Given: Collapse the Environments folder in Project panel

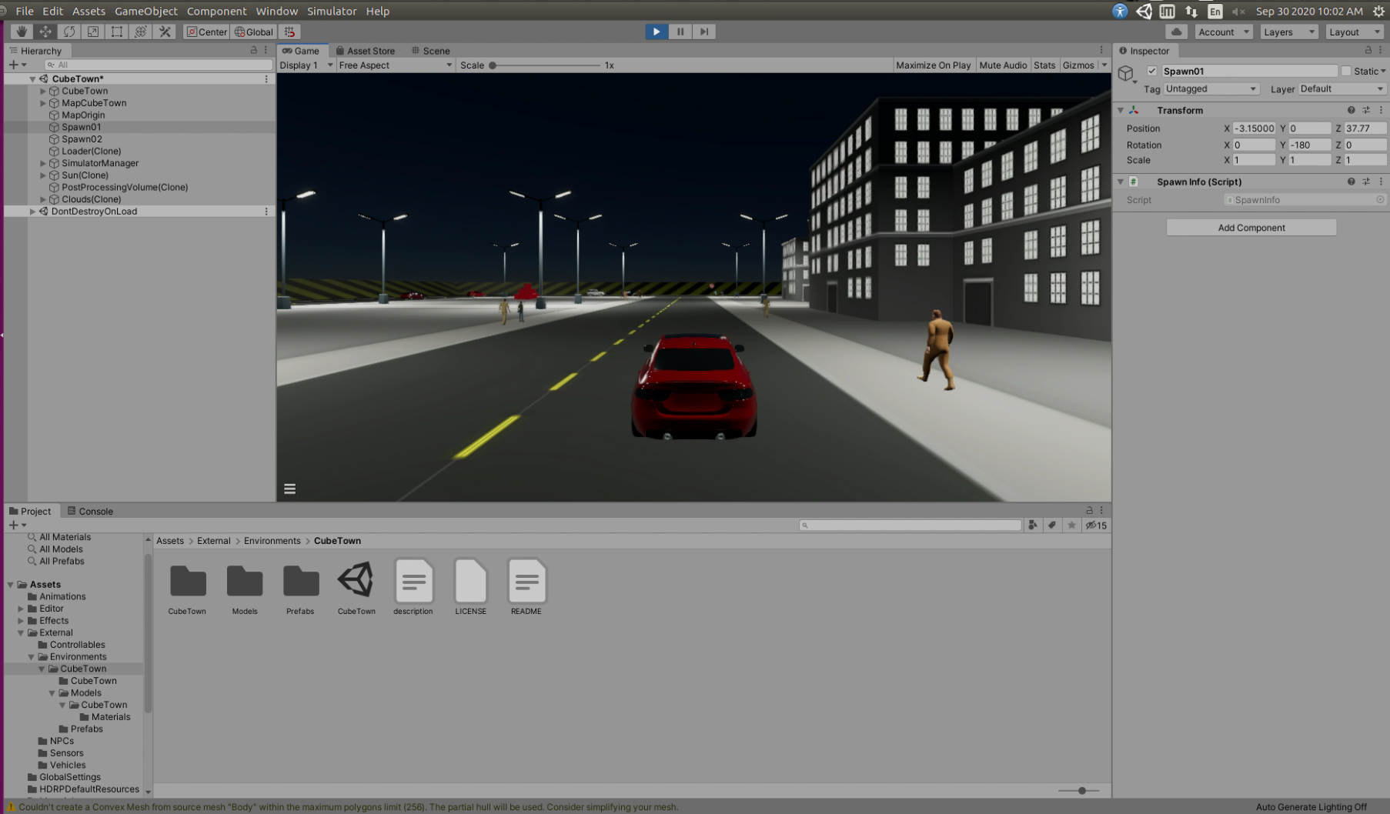Looking at the screenshot, I should click(x=32, y=656).
